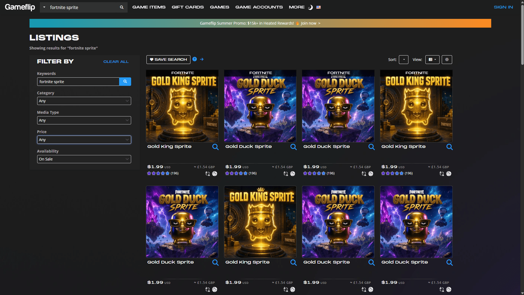Open the crowned-title Gold King Sprite thumbnail
Viewport: 524px width, 295px height.
pyautogui.click(x=260, y=222)
